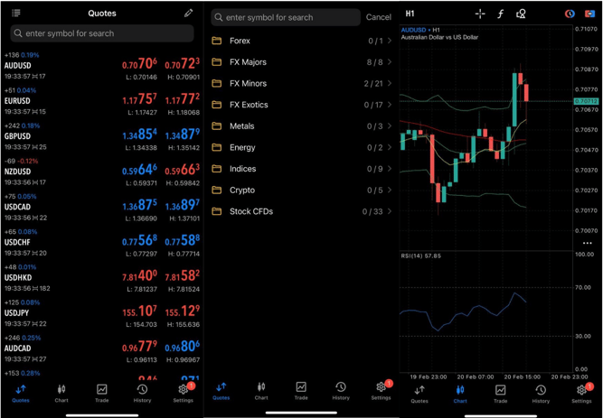Image resolution: width=603 pixels, height=418 pixels.
Task: Tap the three-dots icon above RSI panel
Action: 587,243
